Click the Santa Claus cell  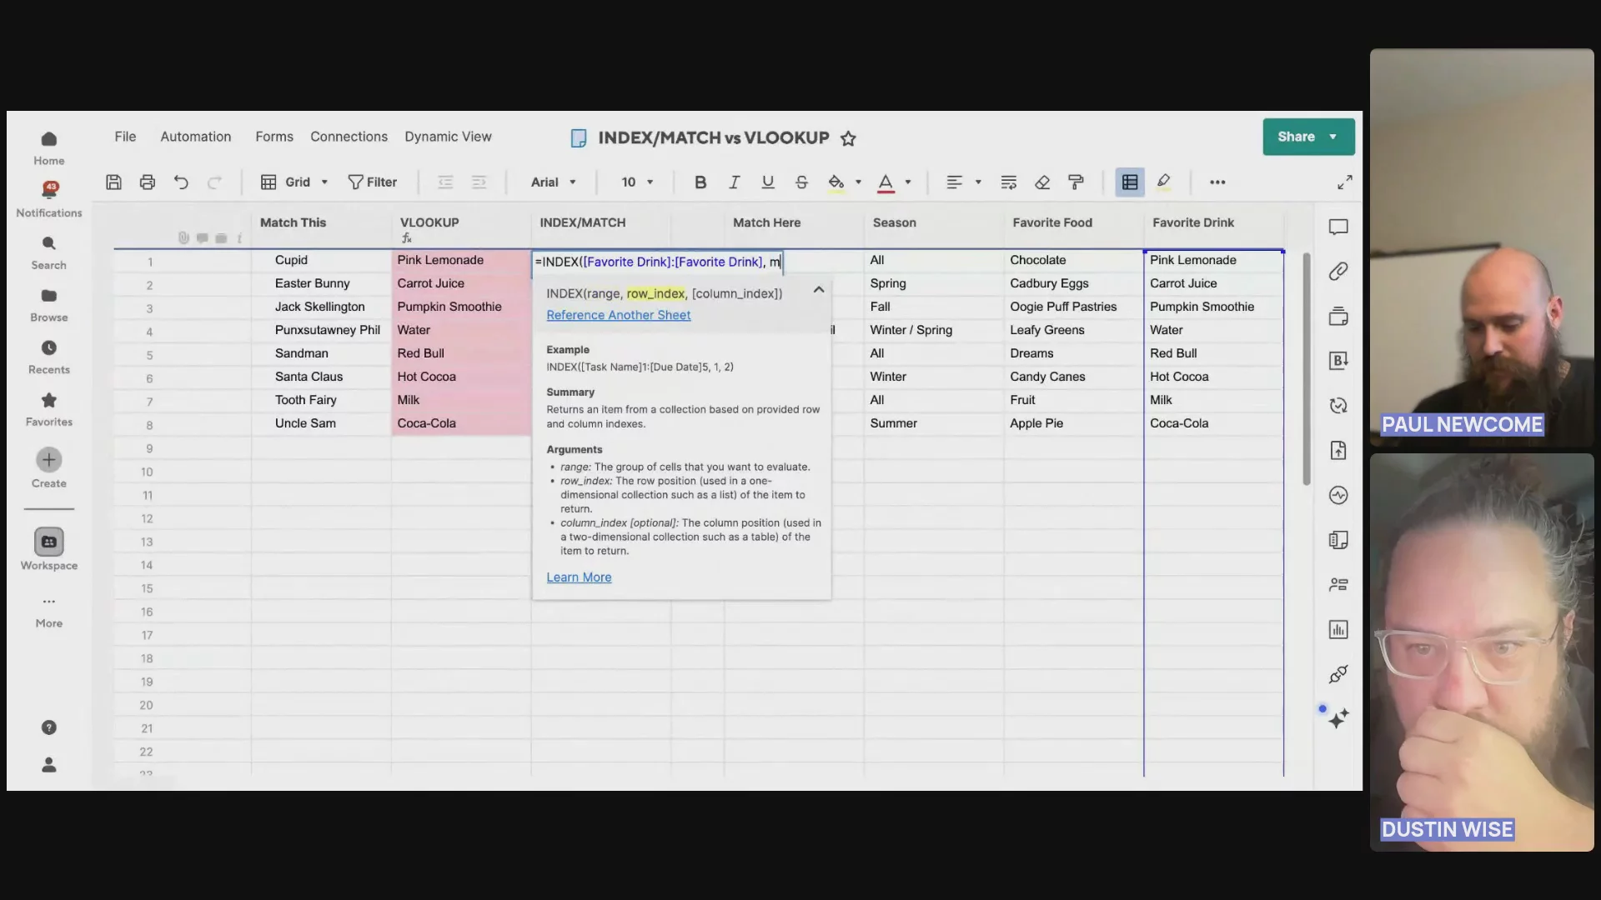tap(309, 377)
